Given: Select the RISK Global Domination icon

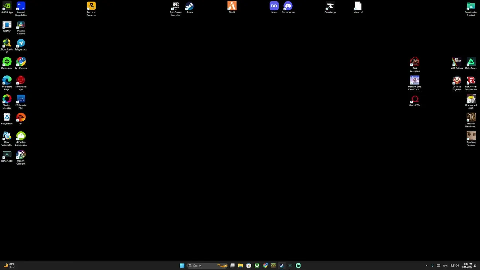Looking at the screenshot, I should coord(471,83).
